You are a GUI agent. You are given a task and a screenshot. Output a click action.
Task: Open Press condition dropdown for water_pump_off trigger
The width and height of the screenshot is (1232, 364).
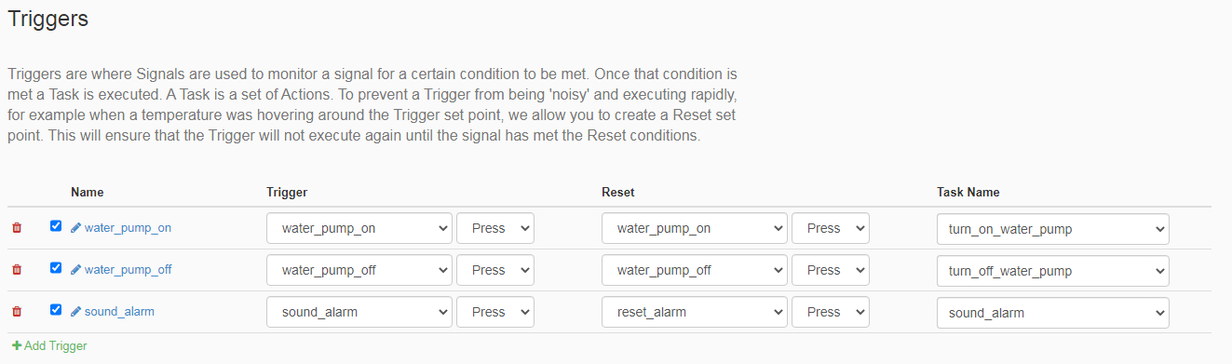pyautogui.click(x=495, y=270)
